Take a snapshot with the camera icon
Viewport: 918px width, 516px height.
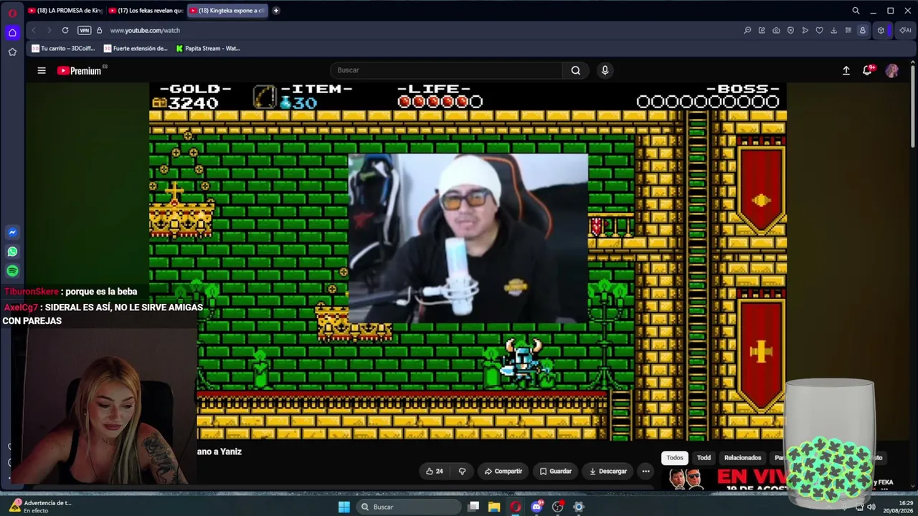[776, 30]
